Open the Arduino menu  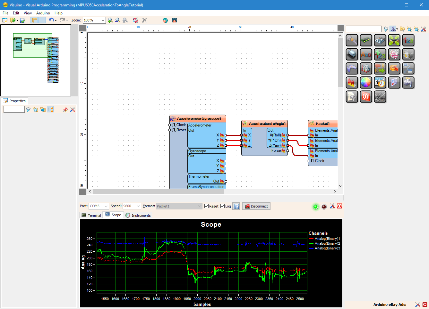[x=43, y=13]
